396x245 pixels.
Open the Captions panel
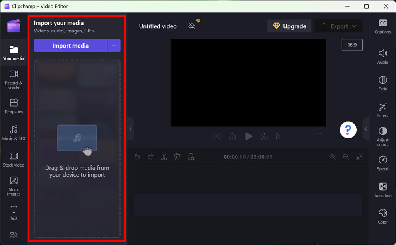click(382, 26)
